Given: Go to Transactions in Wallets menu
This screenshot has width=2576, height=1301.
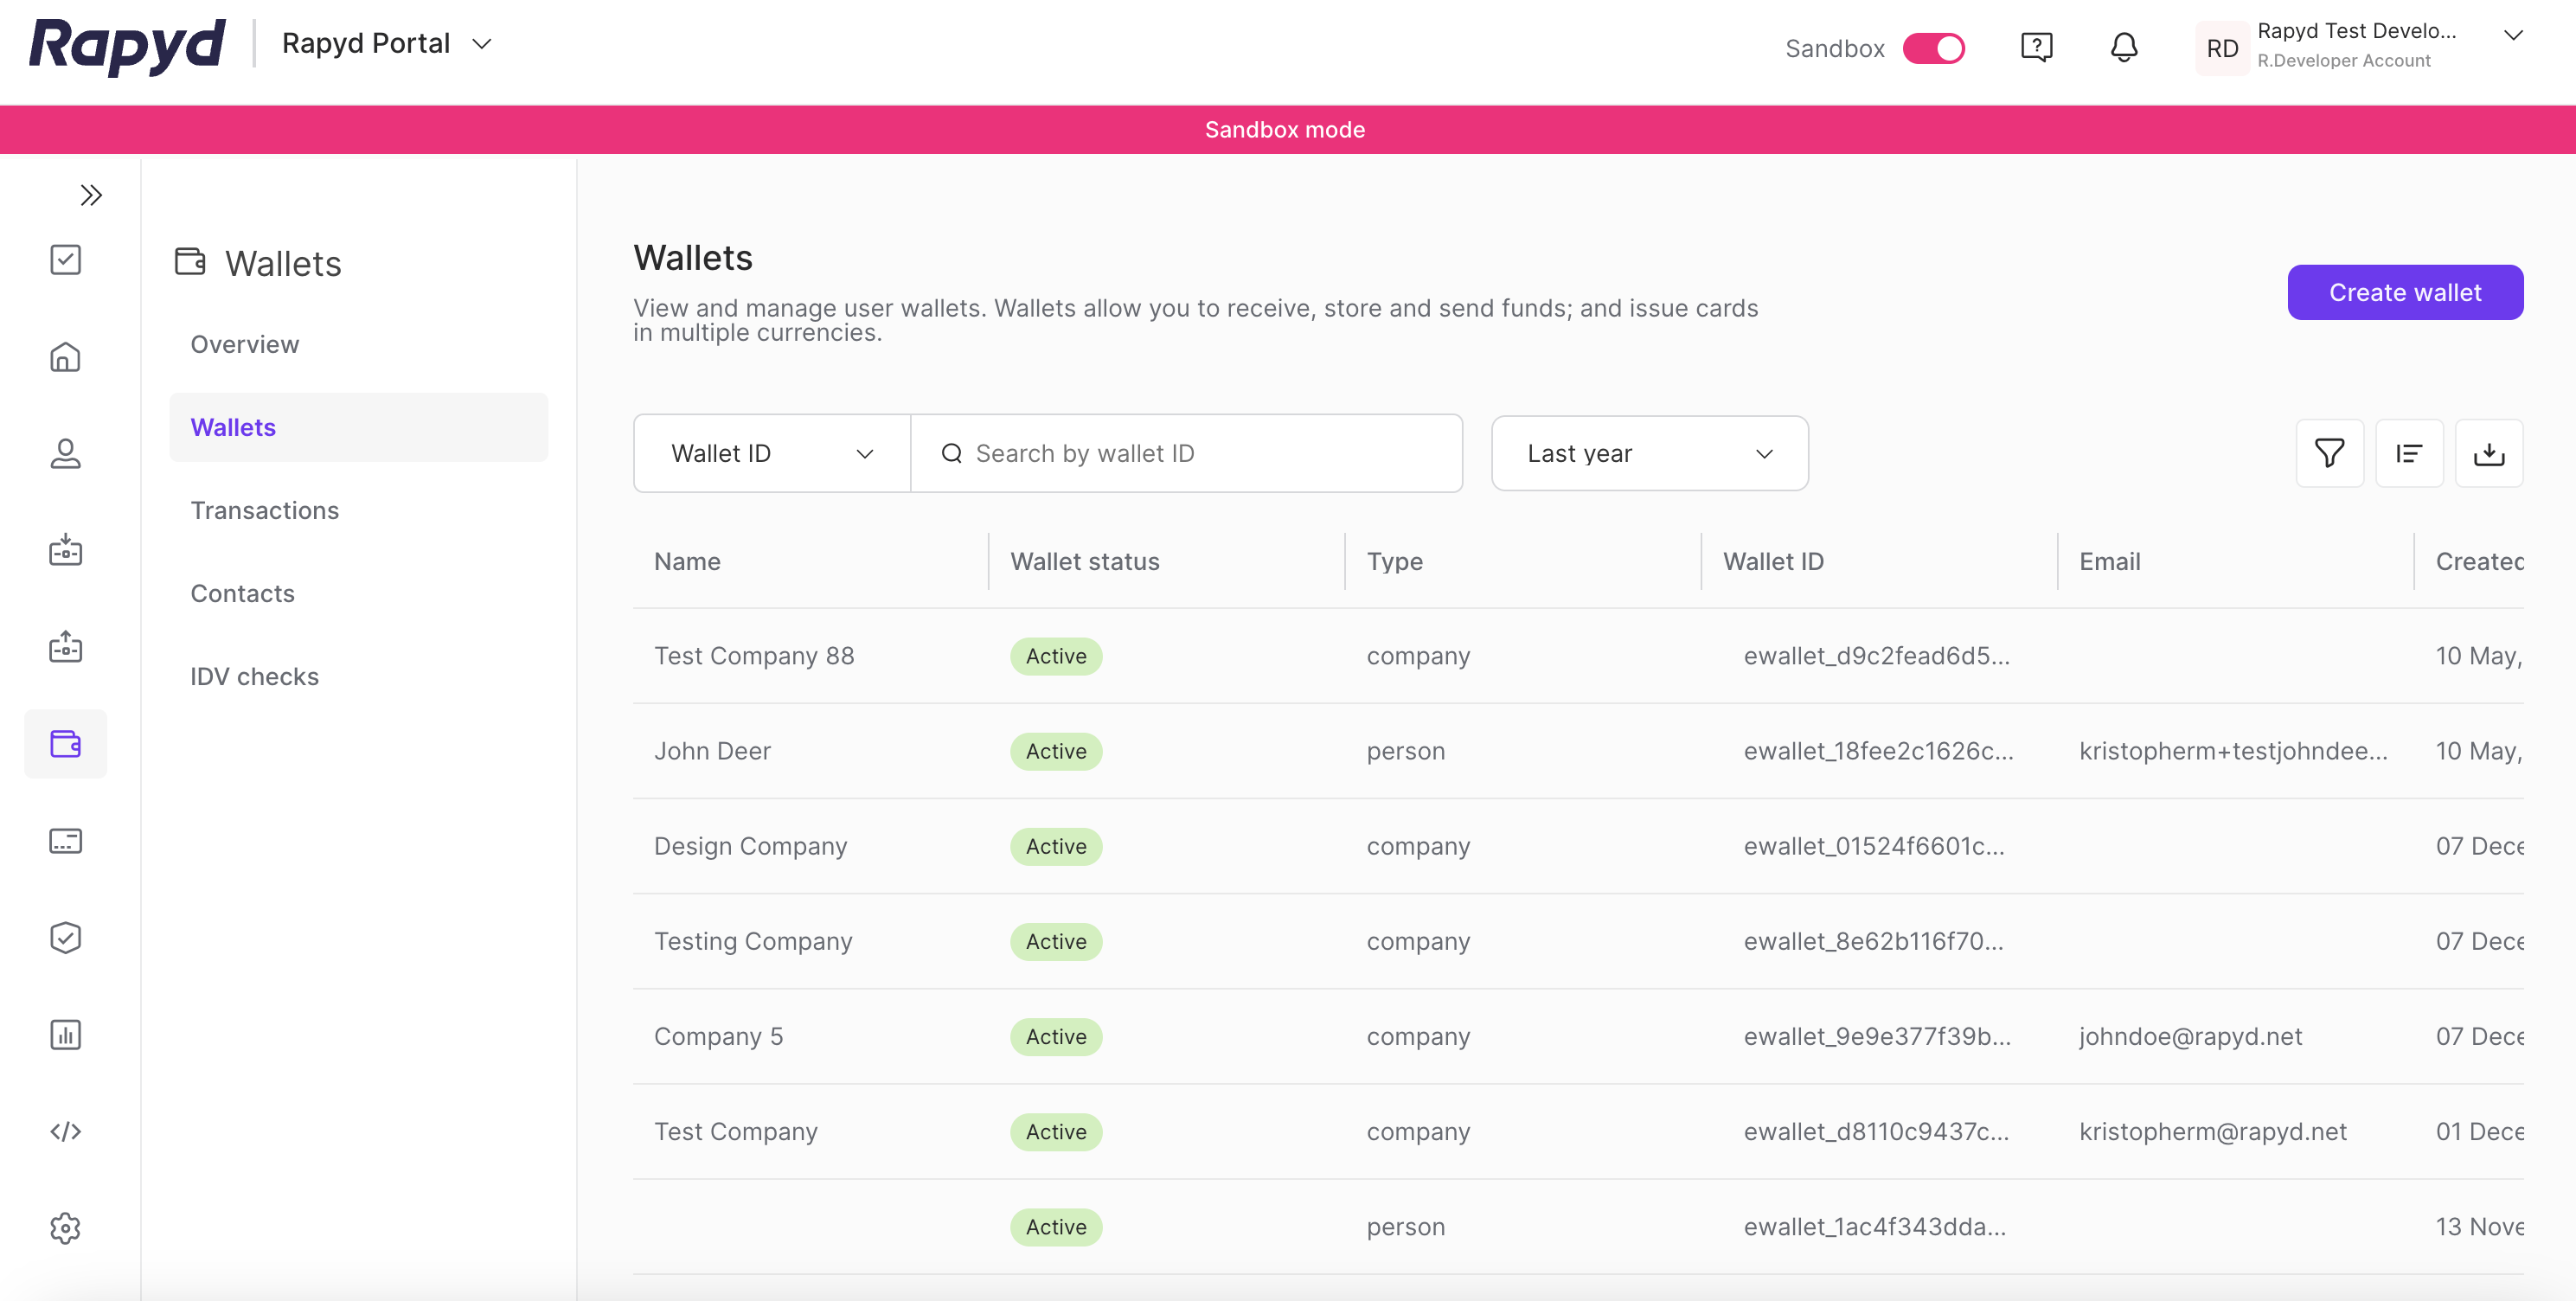Looking at the screenshot, I should tap(264, 510).
